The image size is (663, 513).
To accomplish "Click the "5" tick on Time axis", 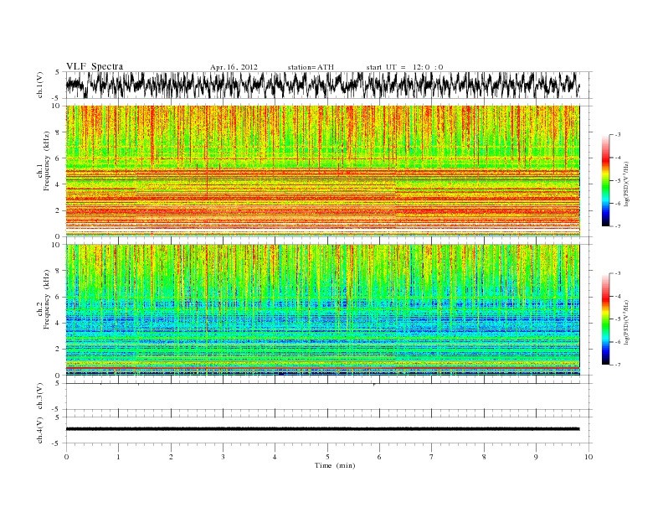I will 327,457.
